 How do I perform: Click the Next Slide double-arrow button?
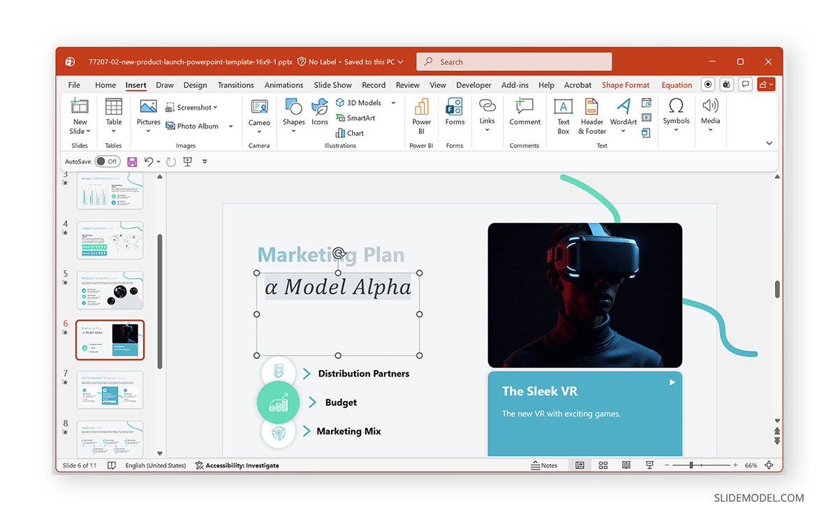(777, 441)
